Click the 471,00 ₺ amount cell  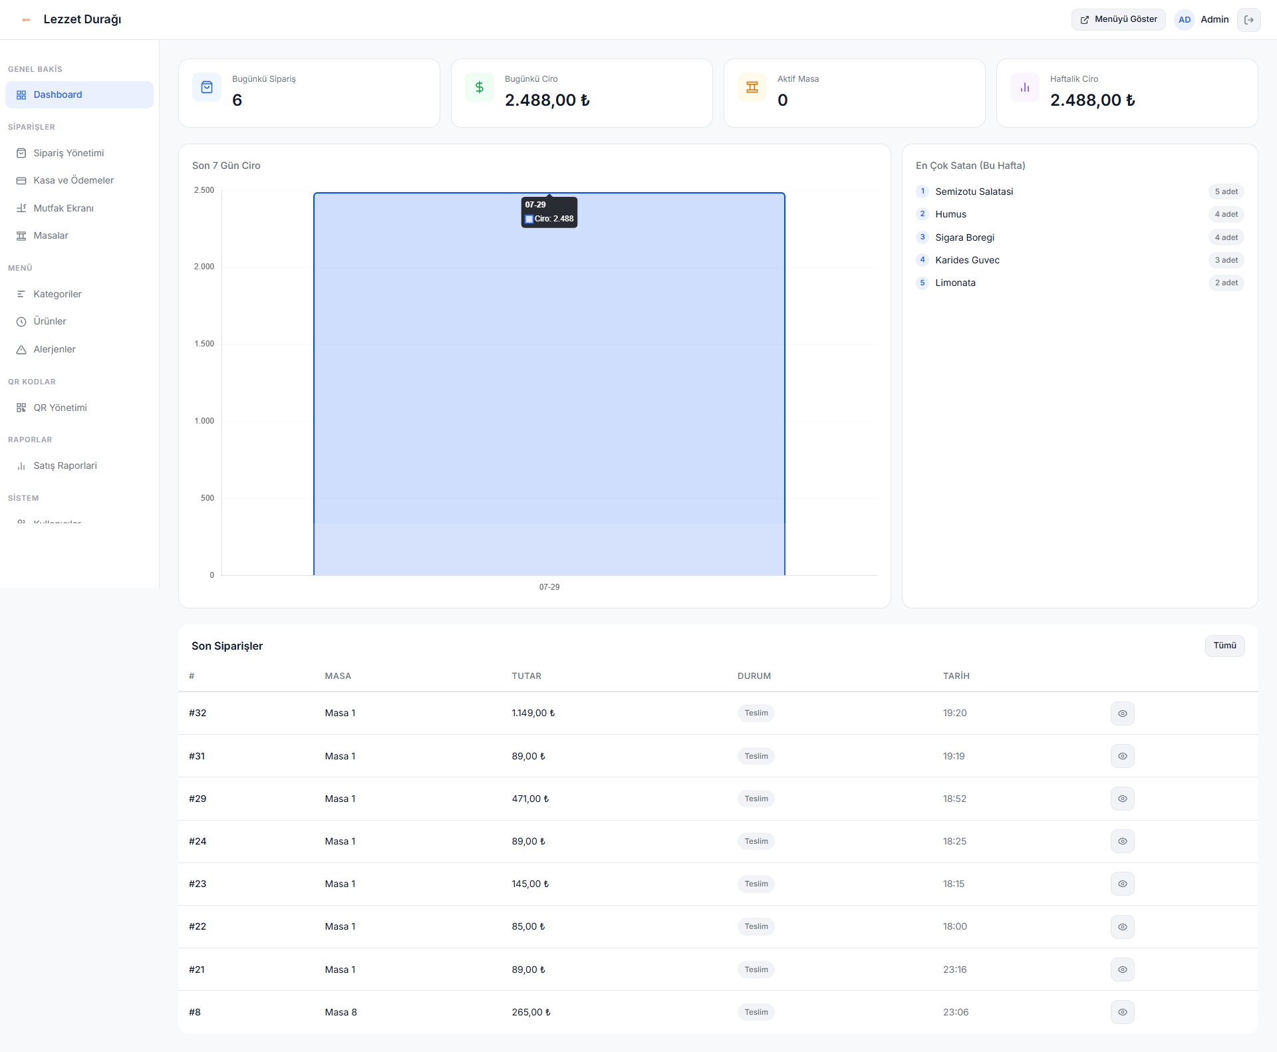pyautogui.click(x=530, y=799)
